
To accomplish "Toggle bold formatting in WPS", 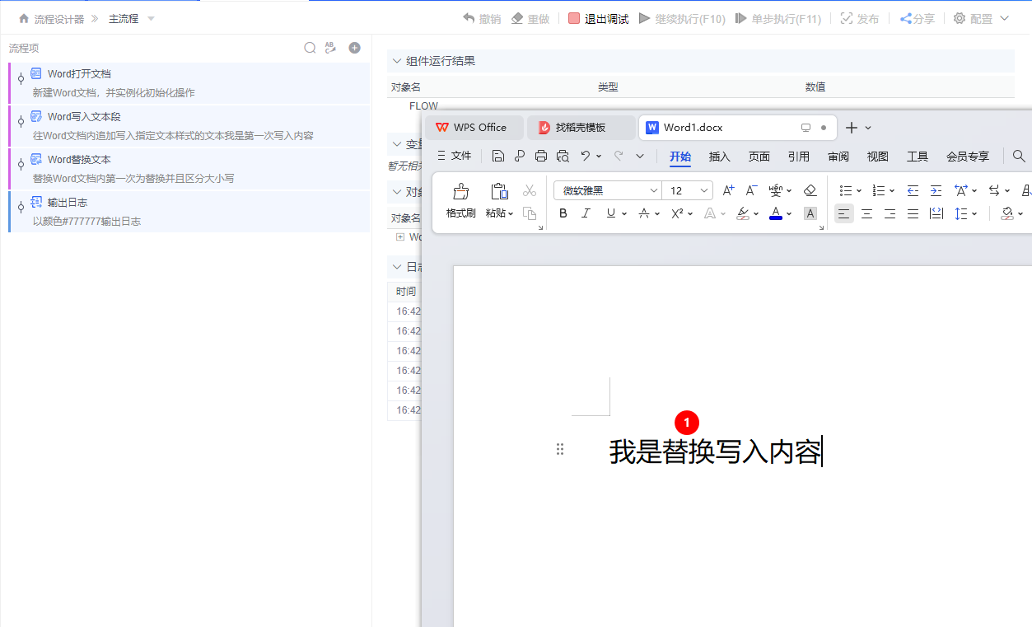I will point(563,213).
